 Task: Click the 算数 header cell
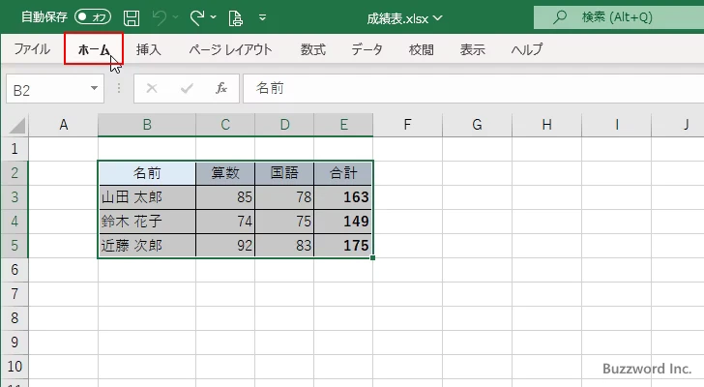pyautogui.click(x=225, y=173)
